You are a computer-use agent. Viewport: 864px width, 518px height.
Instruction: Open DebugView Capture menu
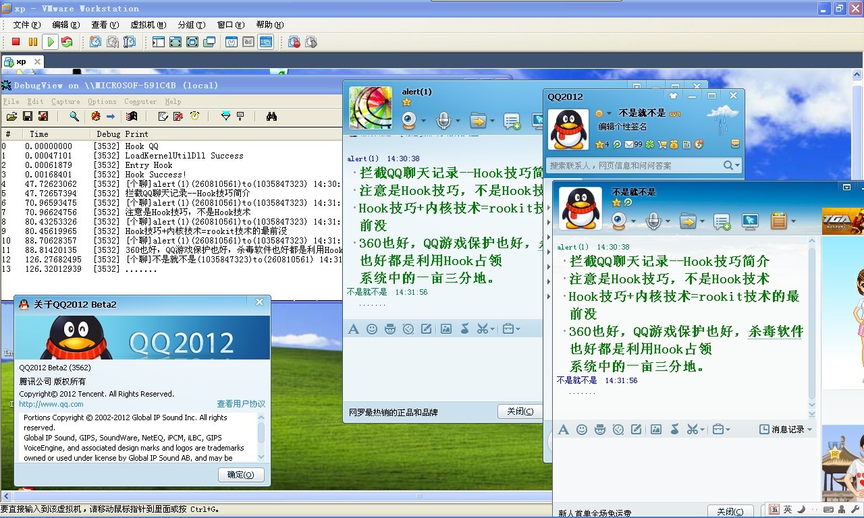coord(65,102)
